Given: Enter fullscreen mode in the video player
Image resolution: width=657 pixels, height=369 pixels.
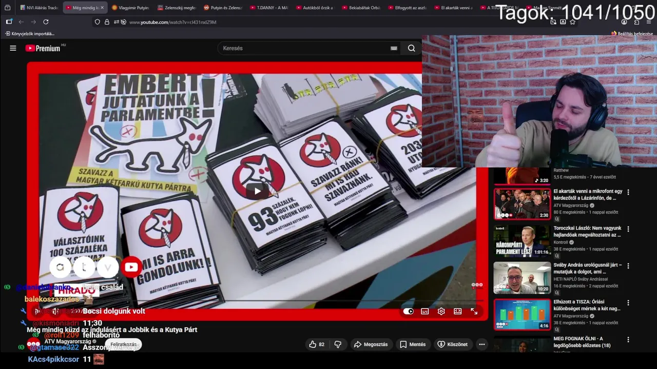Looking at the screenshot, I should coord(474,311).
